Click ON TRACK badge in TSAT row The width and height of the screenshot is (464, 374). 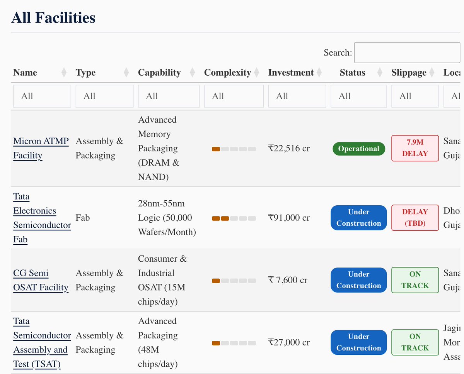(415, 342)
